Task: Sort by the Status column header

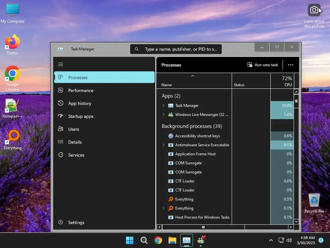Action: pyautogui.click(x=251, y=81)
